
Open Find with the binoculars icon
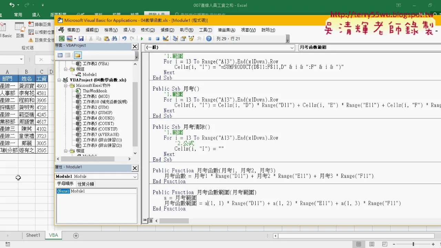(x=114, y=39)
